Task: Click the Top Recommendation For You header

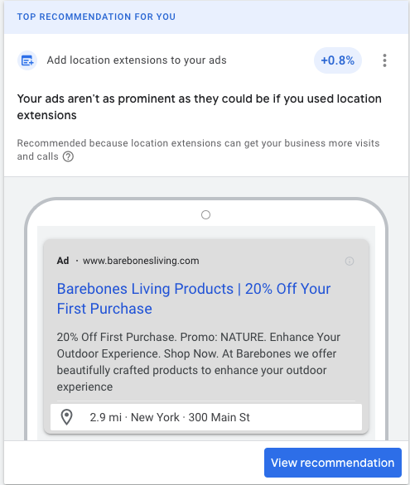Action: point(96,17)
